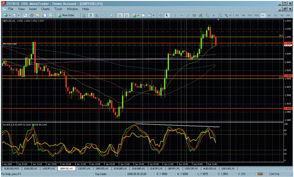Expand the New Chart dropdown arrow
This screenshot has width=294, height=177.
(x=9, y=15)
